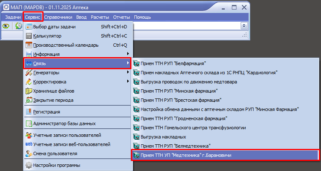Click the Настройки программы gear icon

pyautogui.click(x=29, y=165)
